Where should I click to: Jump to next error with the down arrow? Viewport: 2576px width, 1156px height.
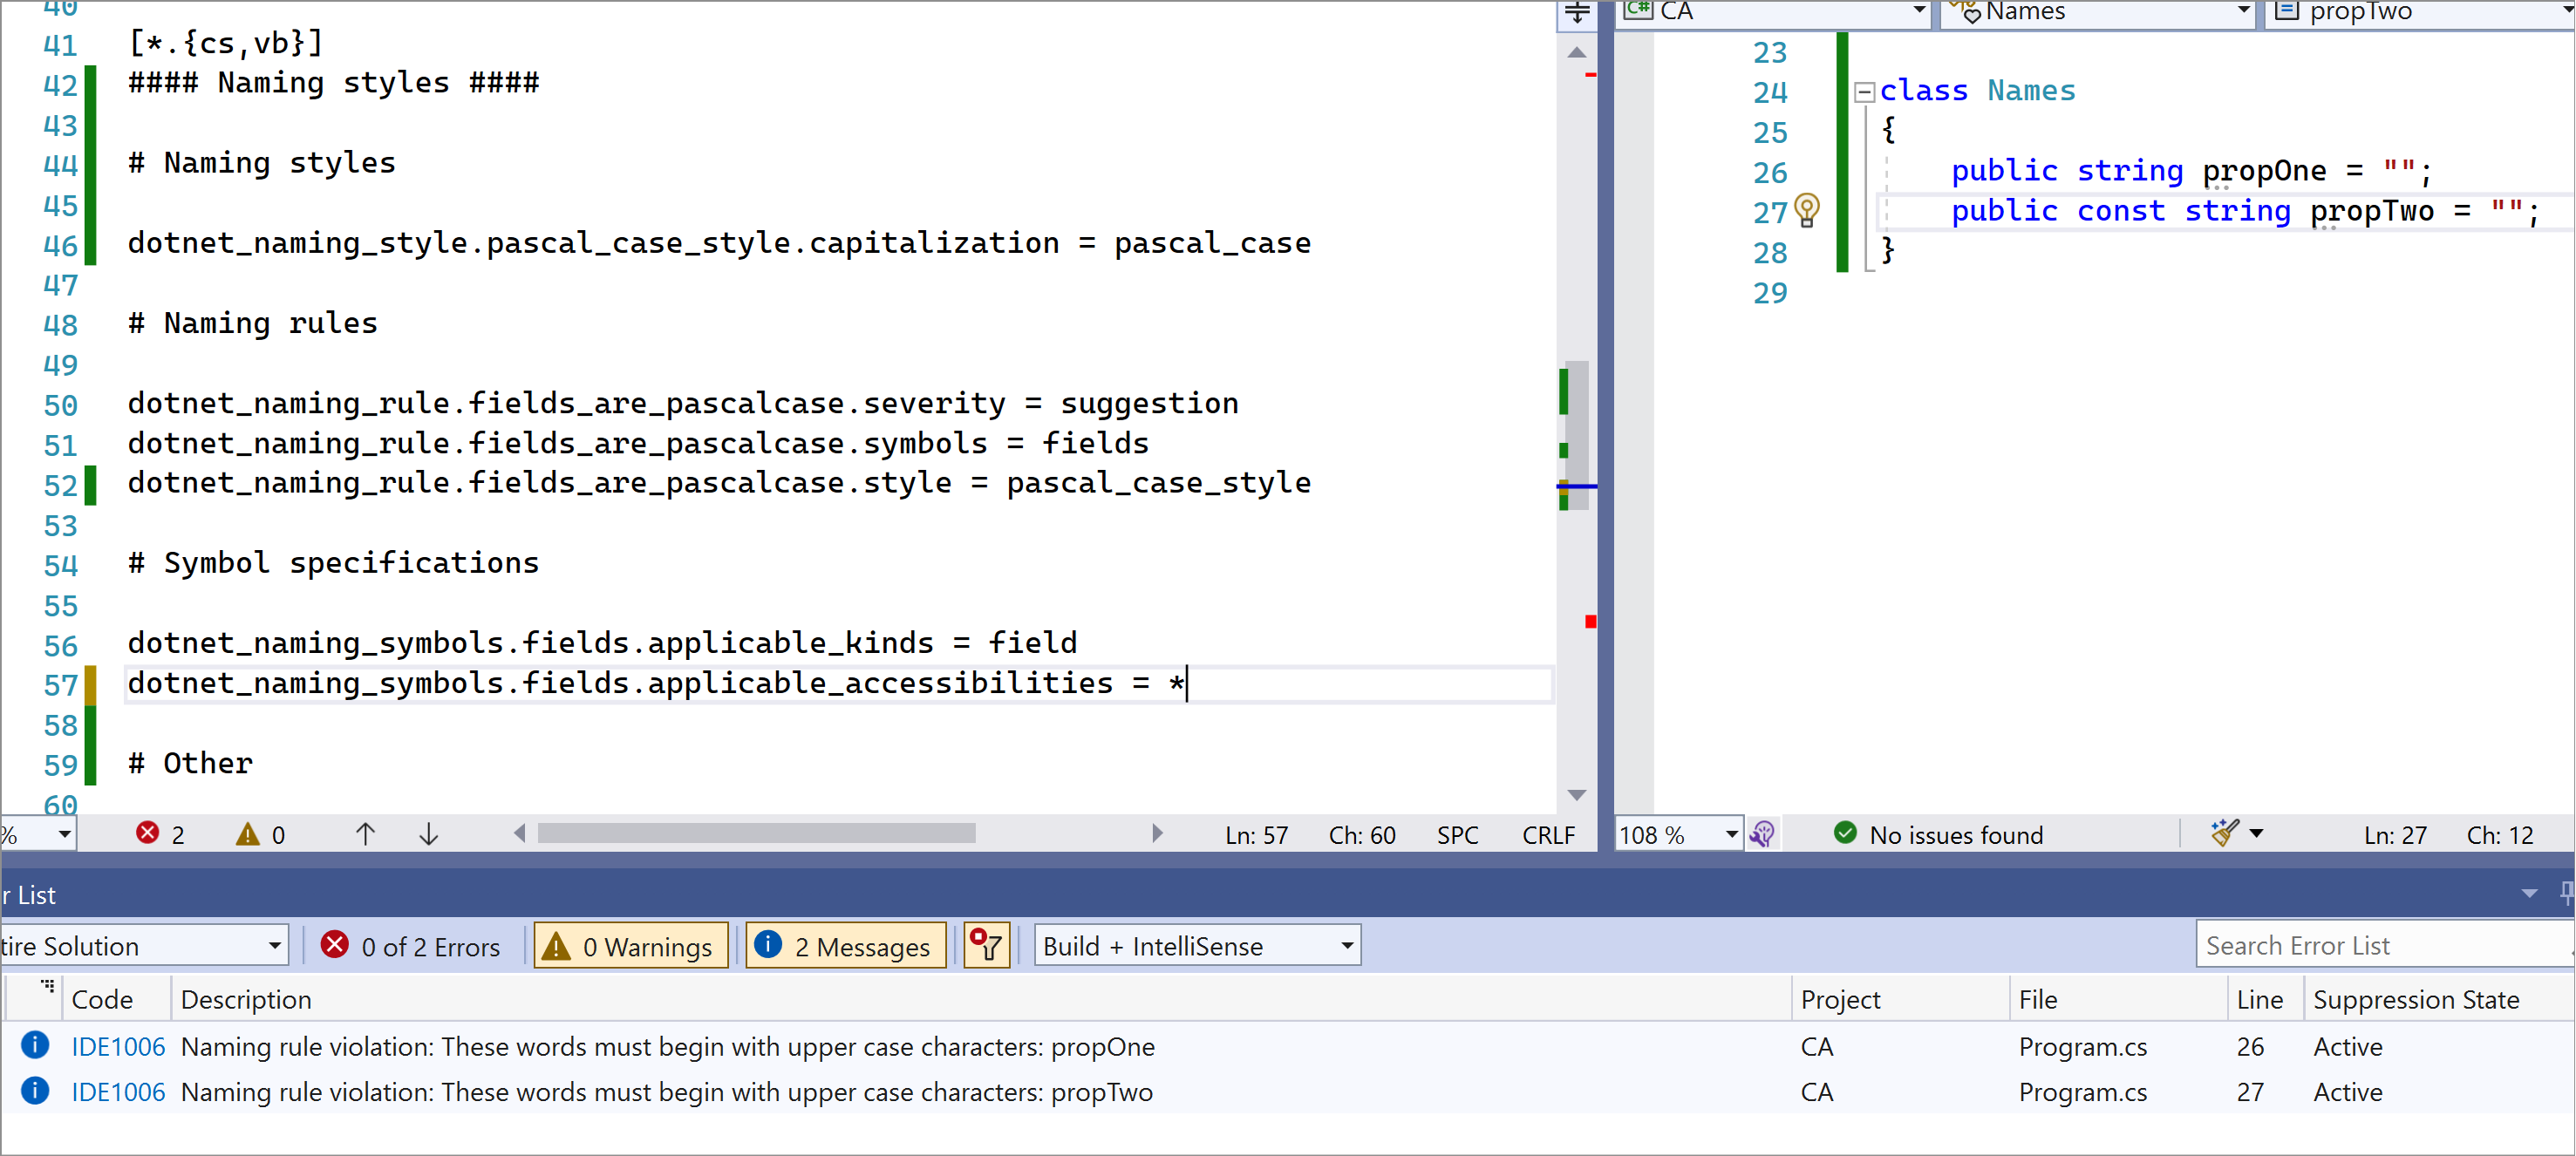(428, 833)
